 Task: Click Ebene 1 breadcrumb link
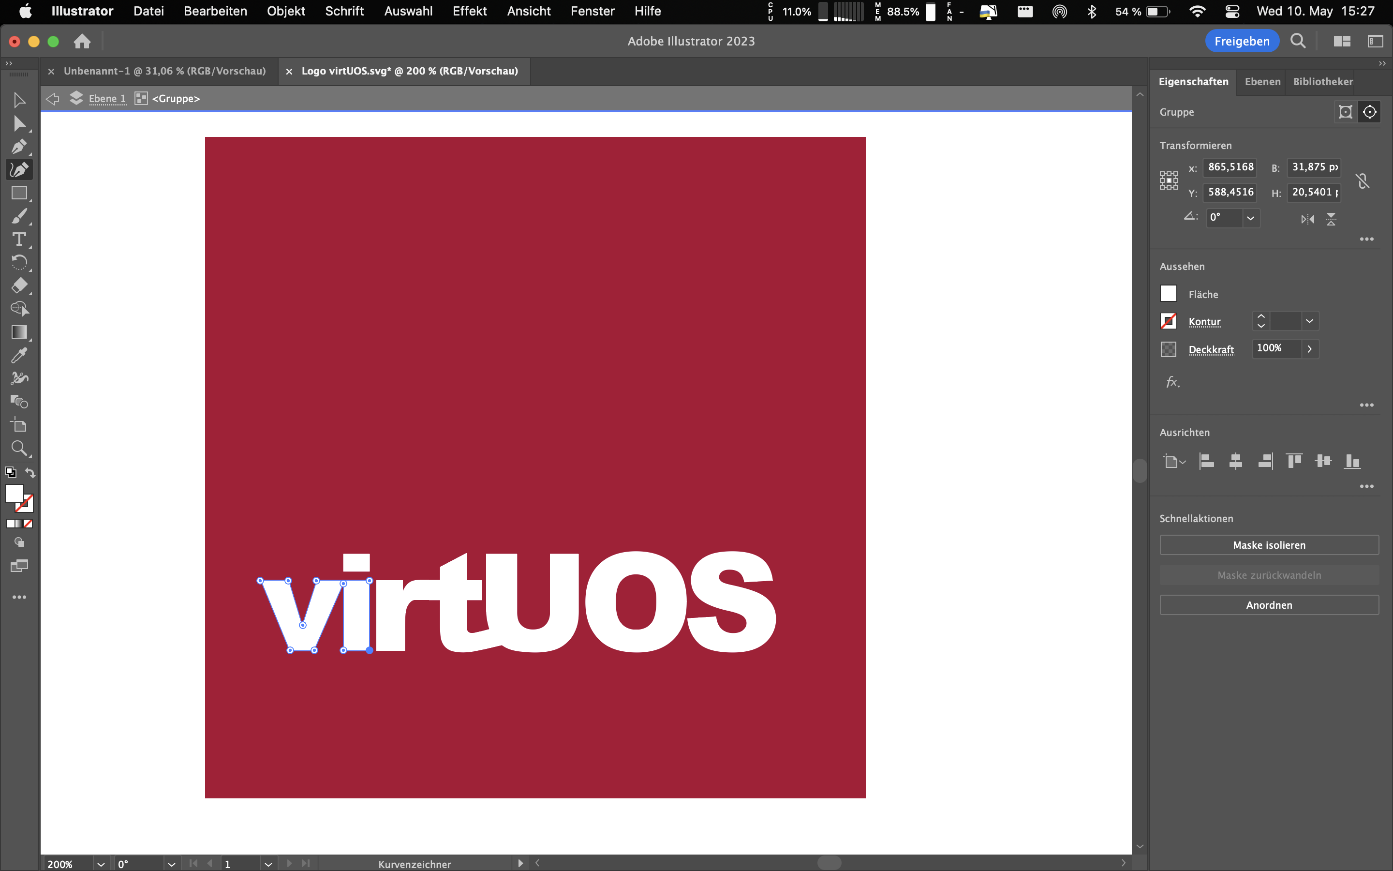click(107, 99)
